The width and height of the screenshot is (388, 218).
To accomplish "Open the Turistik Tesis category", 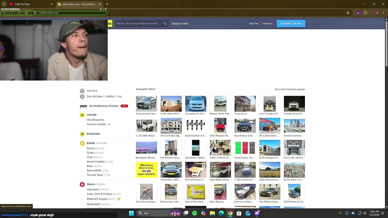I will (95, 175).
